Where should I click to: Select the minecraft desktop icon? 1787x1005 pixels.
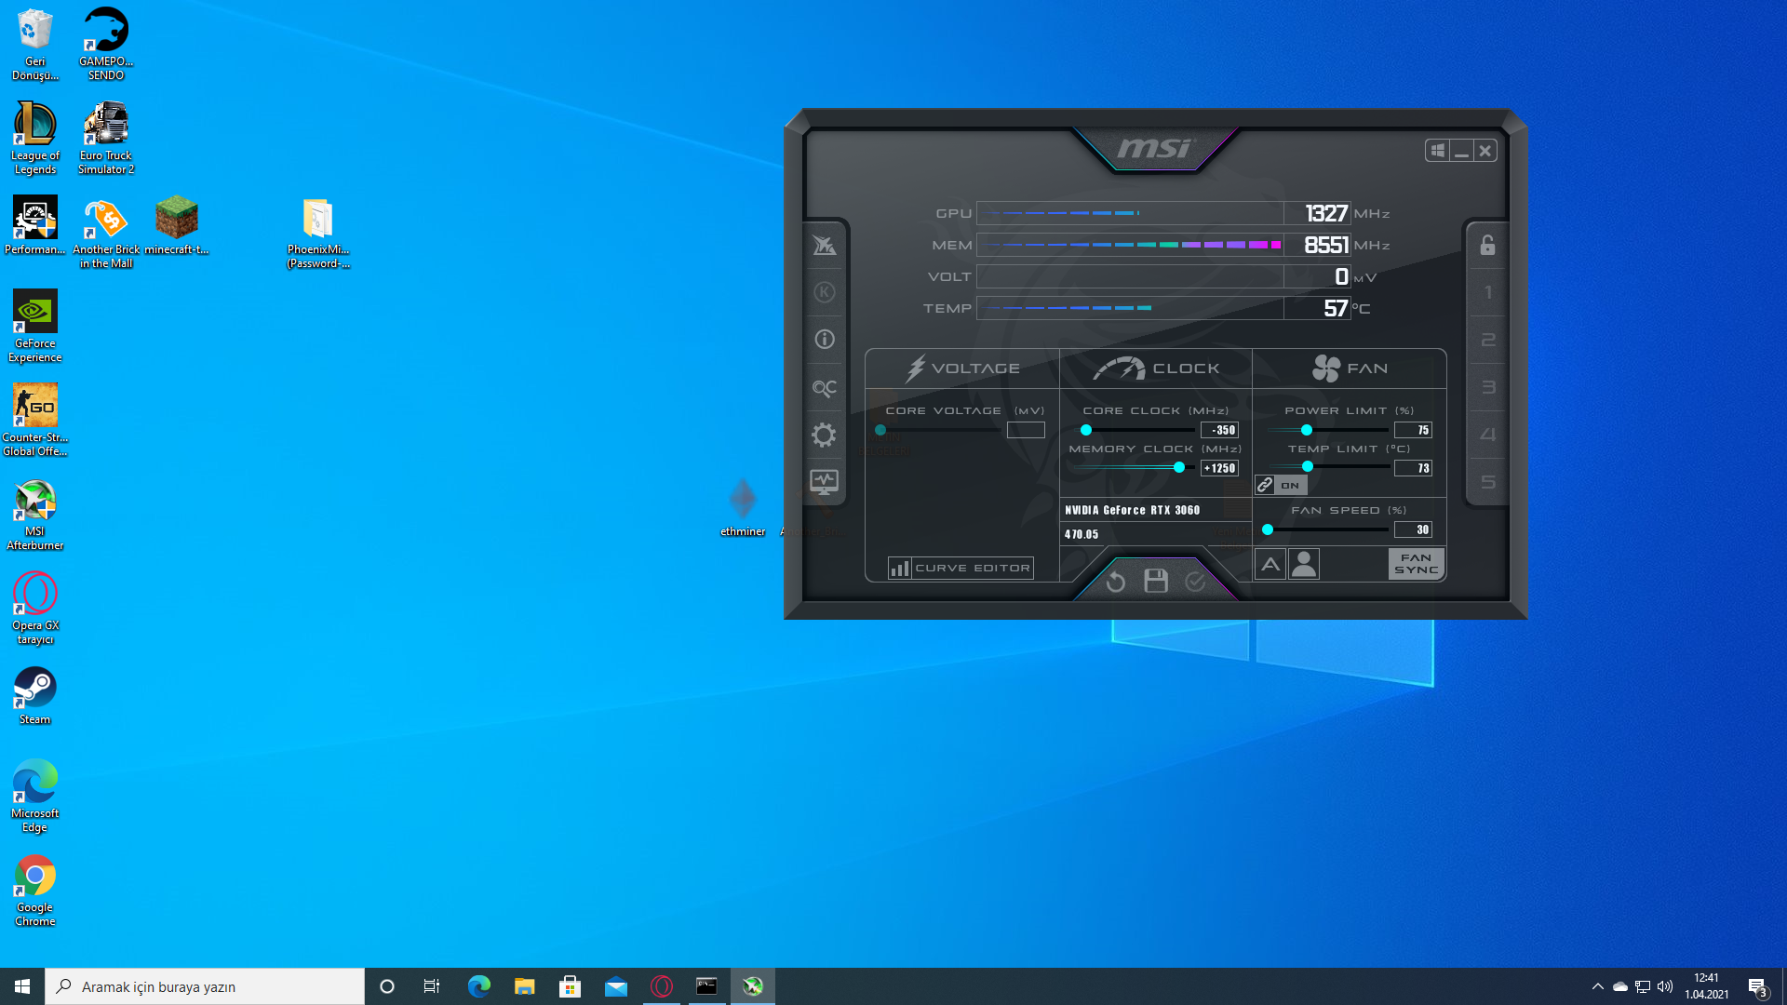pos(177,225)
